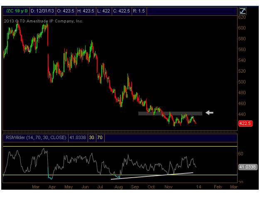260x198 pixels.
Task: Click the close price C: 422.5
Action: pos(121,11)
